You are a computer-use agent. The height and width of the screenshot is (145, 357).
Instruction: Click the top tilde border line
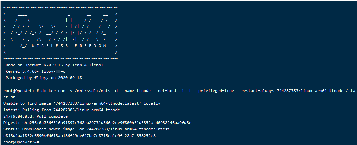click(60, 7)
